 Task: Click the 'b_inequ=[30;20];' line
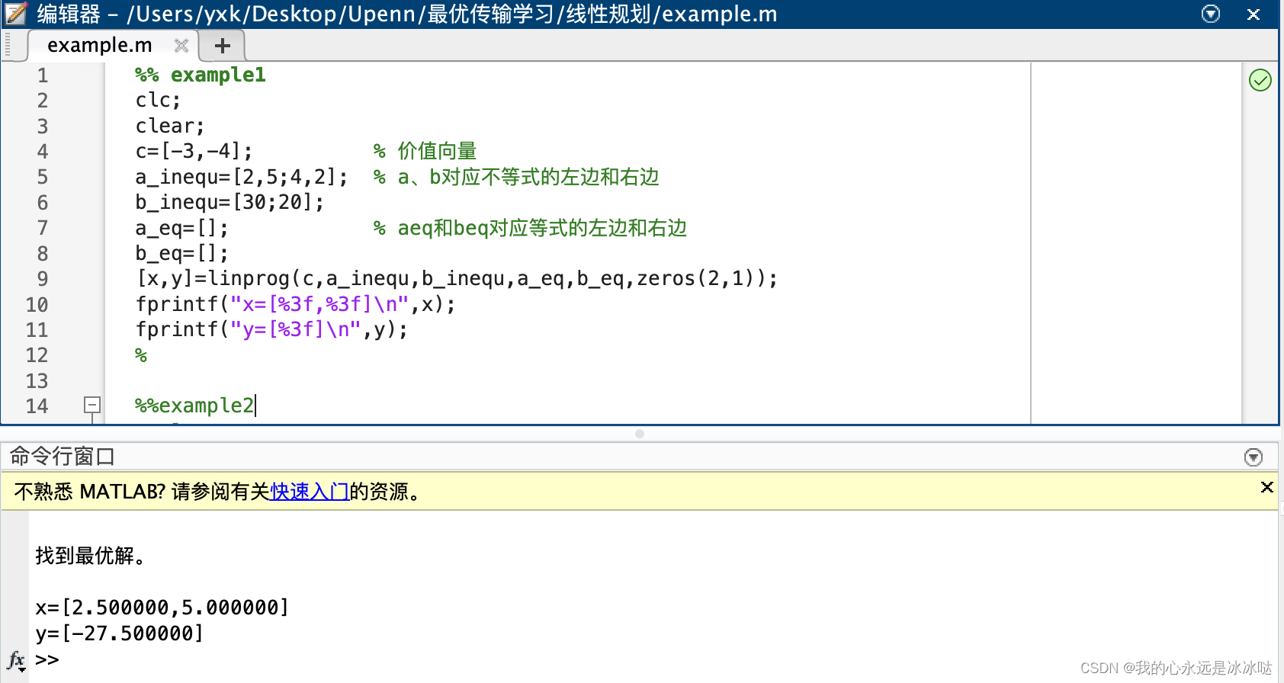[230, 202]
